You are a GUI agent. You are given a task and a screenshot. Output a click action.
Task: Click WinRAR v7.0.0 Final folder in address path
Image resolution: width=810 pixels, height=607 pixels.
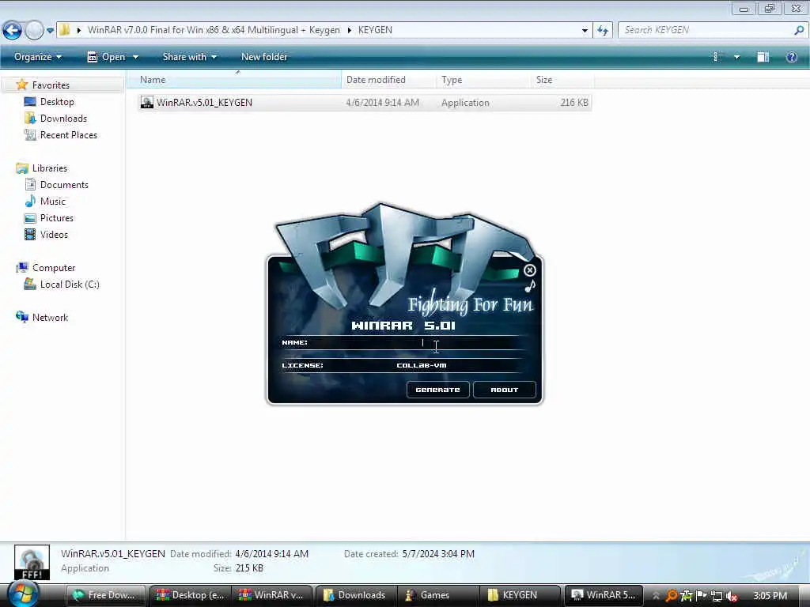(x=214, y=30)
